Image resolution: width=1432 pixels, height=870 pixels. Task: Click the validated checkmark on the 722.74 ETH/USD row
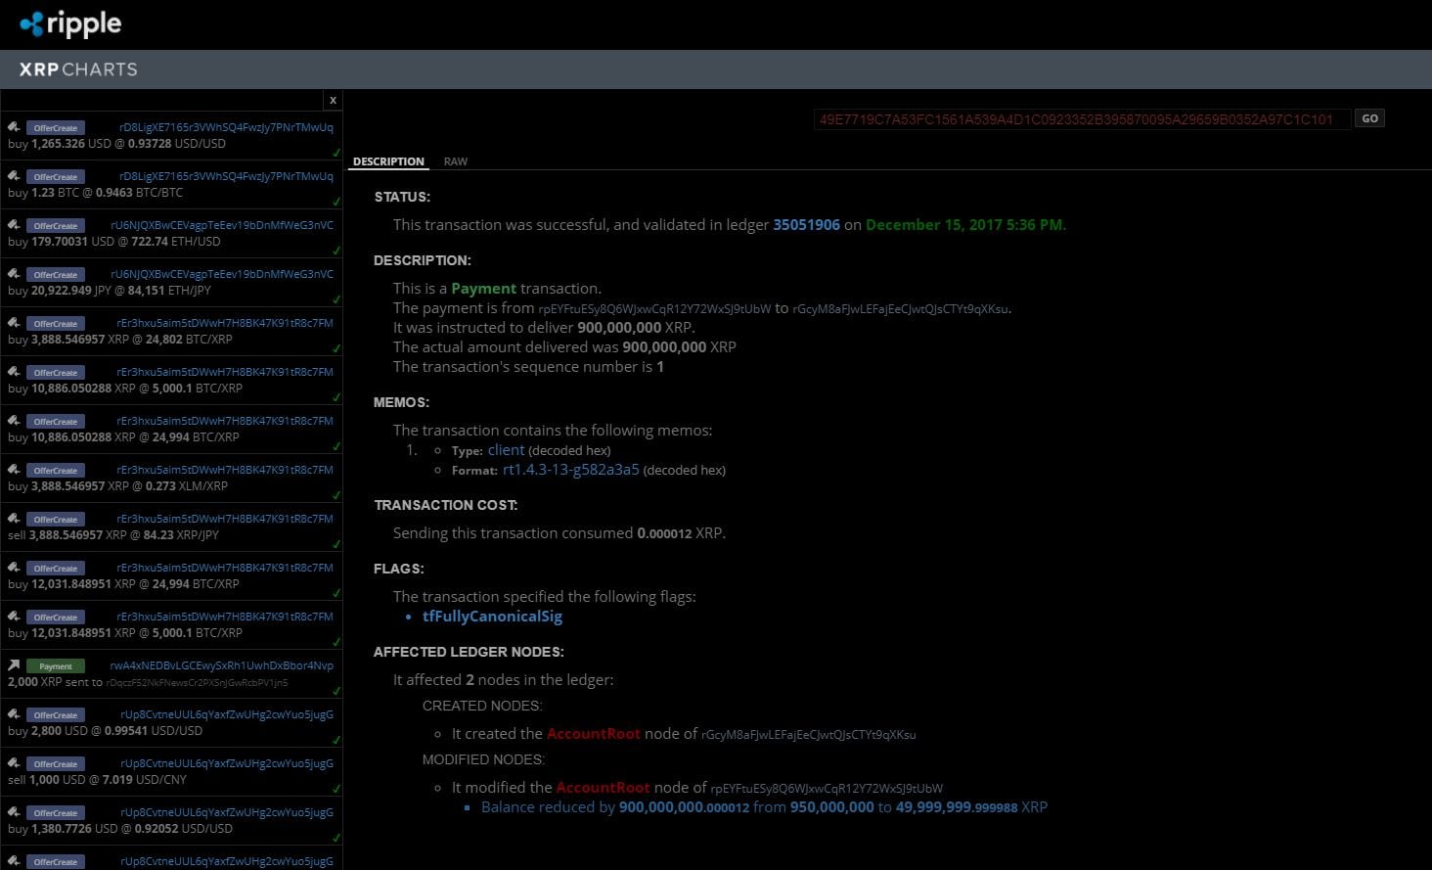pos(336,252)
